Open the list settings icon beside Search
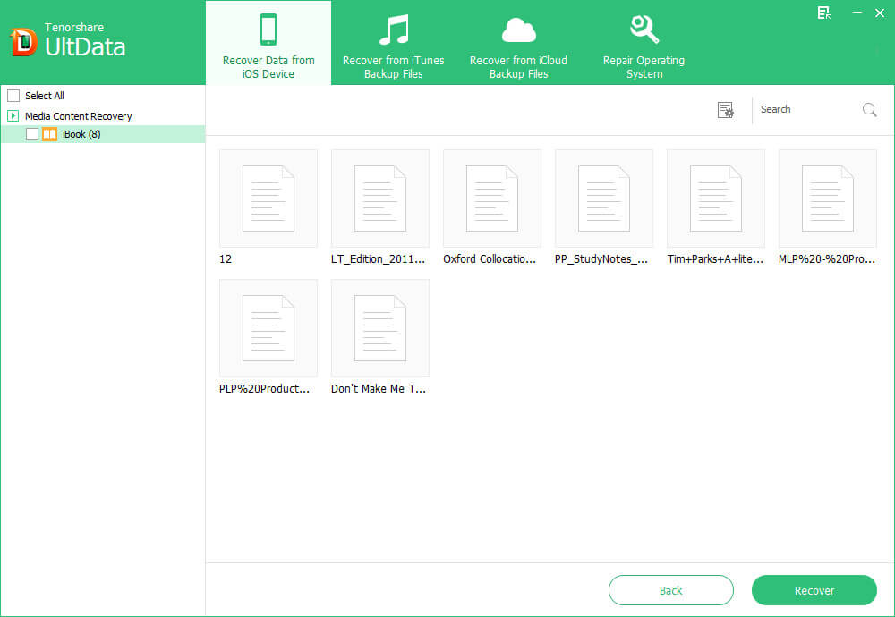895x617 pixels. (726, 110)
